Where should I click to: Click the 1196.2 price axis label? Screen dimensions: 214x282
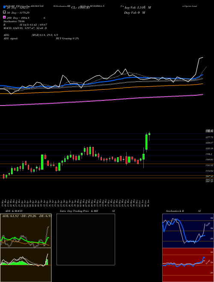pos(209,154)
